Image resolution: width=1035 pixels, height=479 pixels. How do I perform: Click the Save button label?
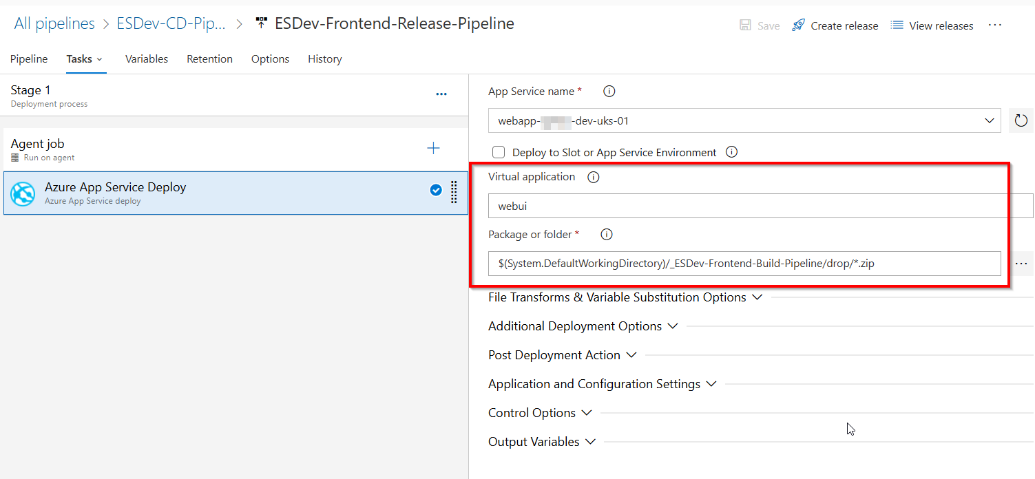tap(769, 26)
